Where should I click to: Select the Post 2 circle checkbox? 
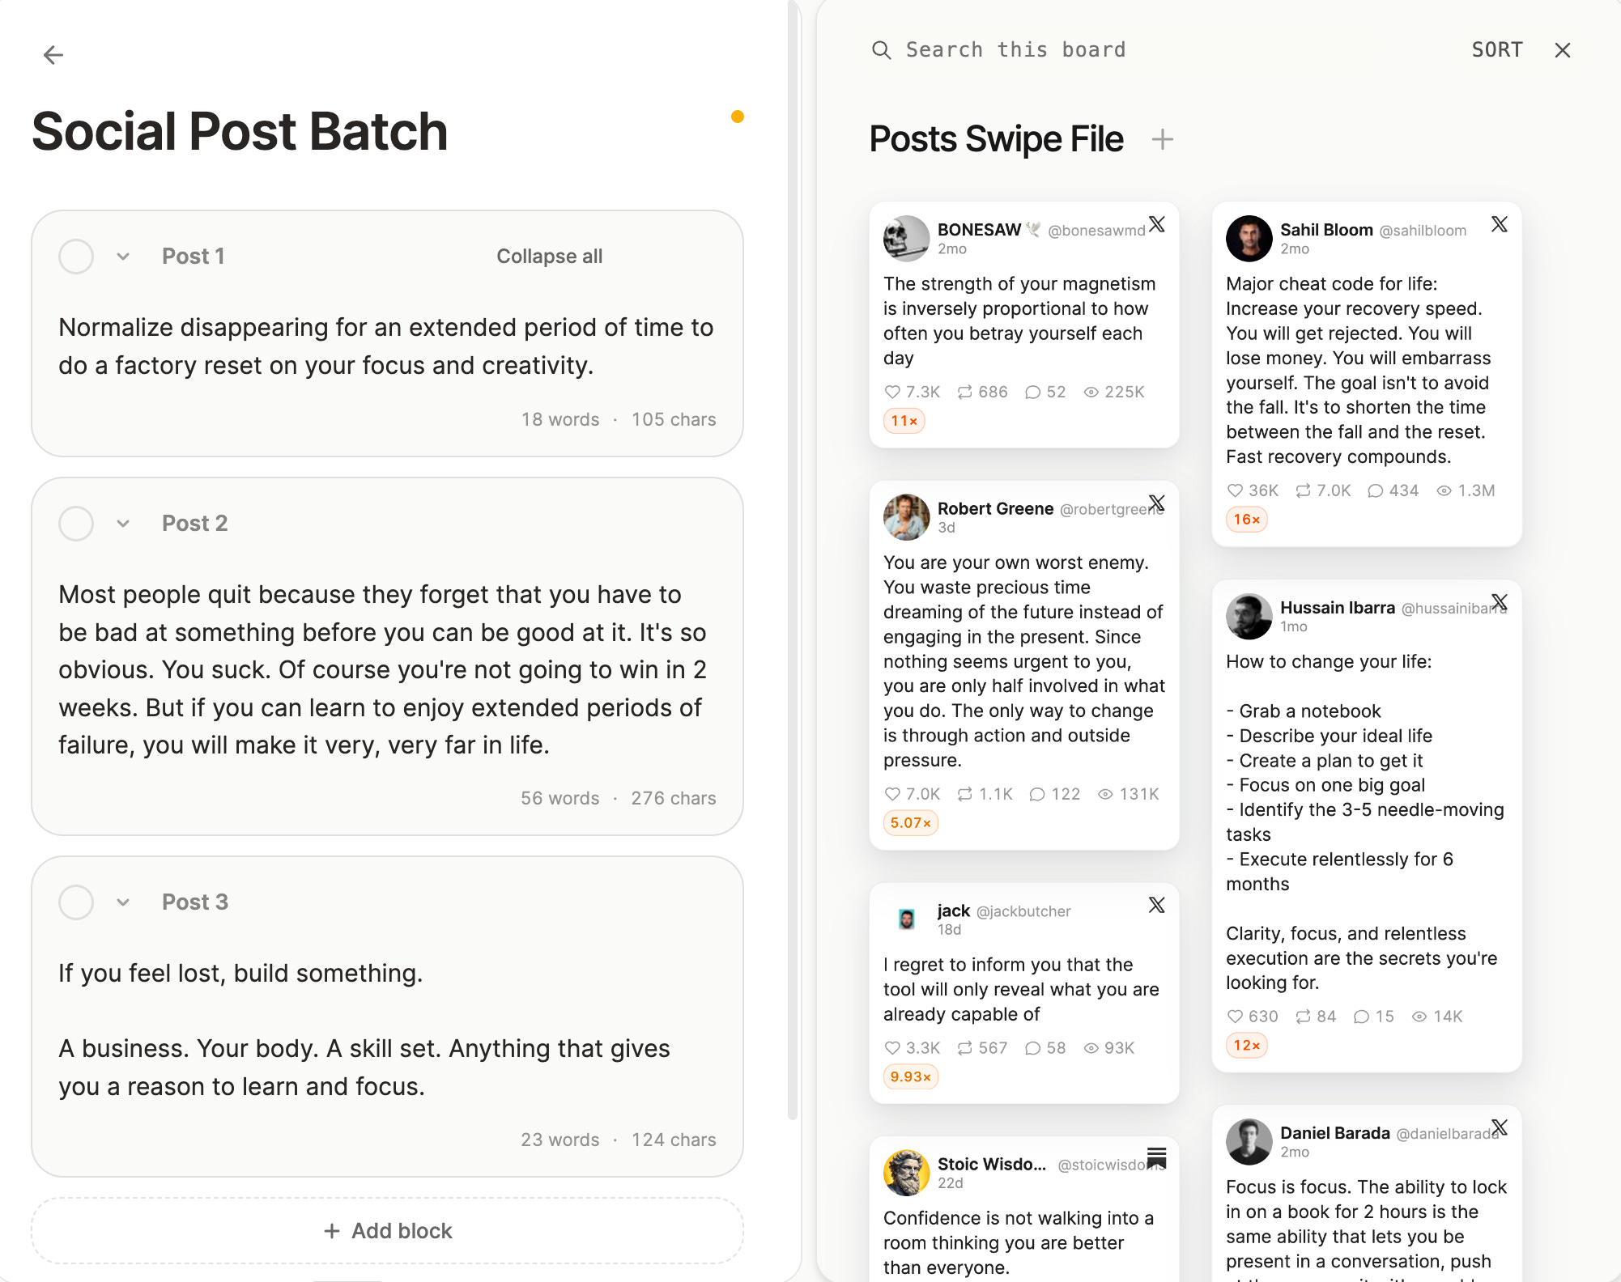click(x=76, y=524)
